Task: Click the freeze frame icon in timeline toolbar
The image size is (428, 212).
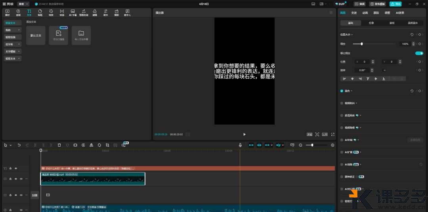Action: pyautogui.click(x=75, y=145)
